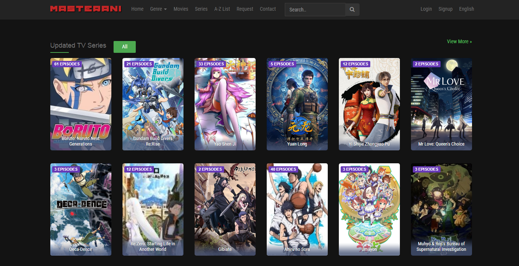
Task: Open the Yi Shijie Zhongyao Pu poster
Action: 369,104
